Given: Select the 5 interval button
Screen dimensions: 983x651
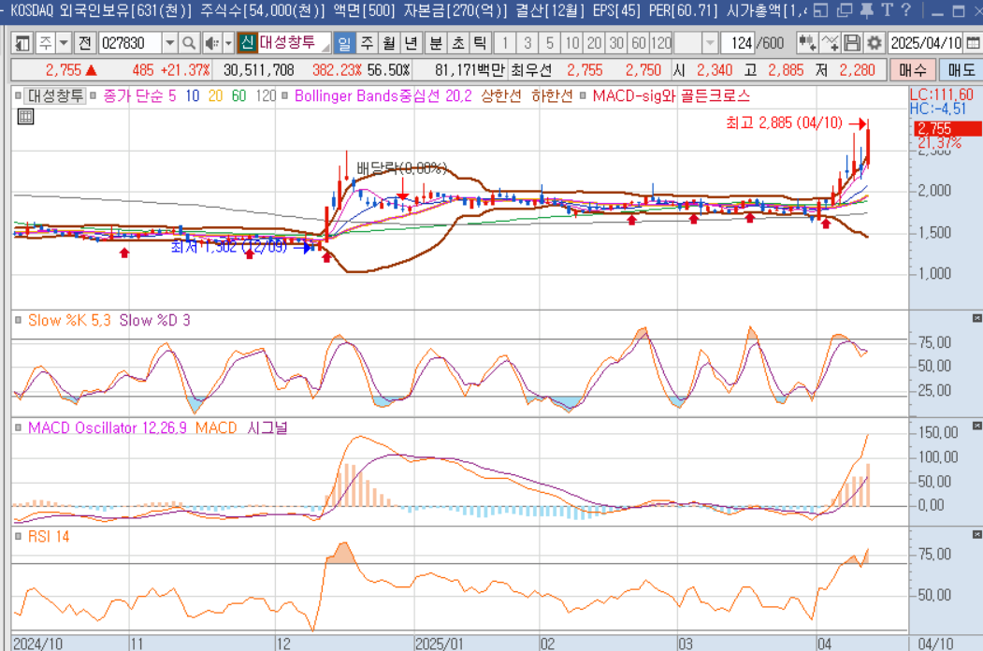Looking at the screenshot, I should 550,43.
